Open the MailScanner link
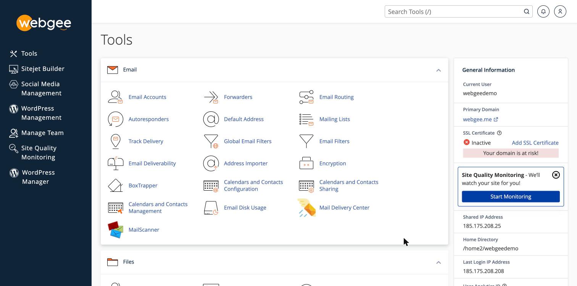 [x=144, y=230]
